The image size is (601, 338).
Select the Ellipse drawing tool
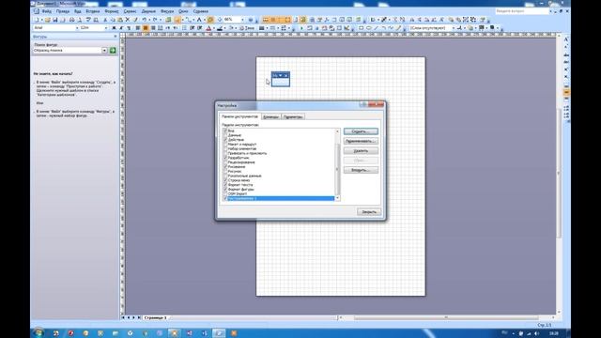point(369,28)
